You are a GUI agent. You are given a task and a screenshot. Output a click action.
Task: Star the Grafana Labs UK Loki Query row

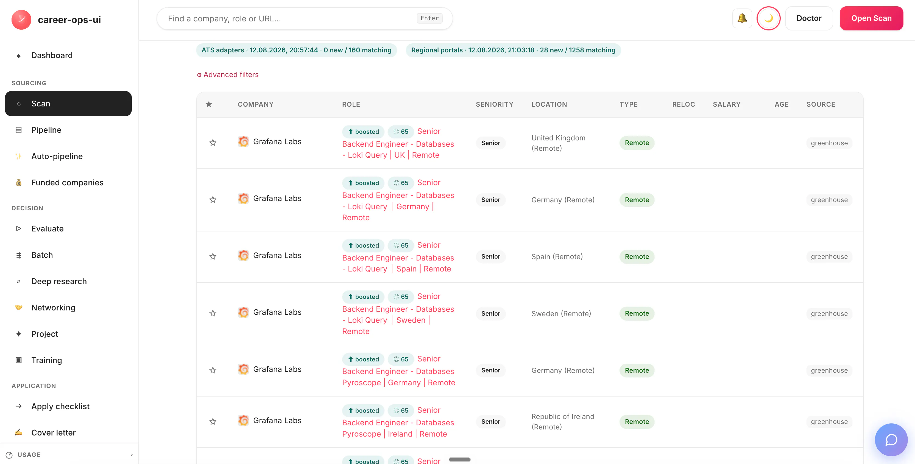[x=213, y=143]
